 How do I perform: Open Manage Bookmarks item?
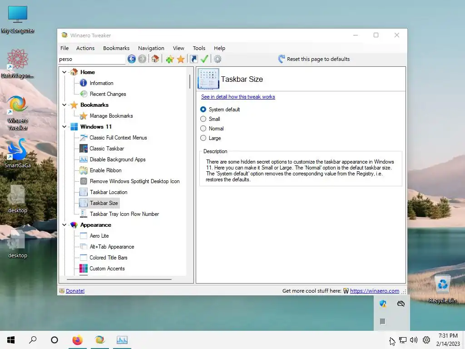pyautogui.click(x=111, y=116)
